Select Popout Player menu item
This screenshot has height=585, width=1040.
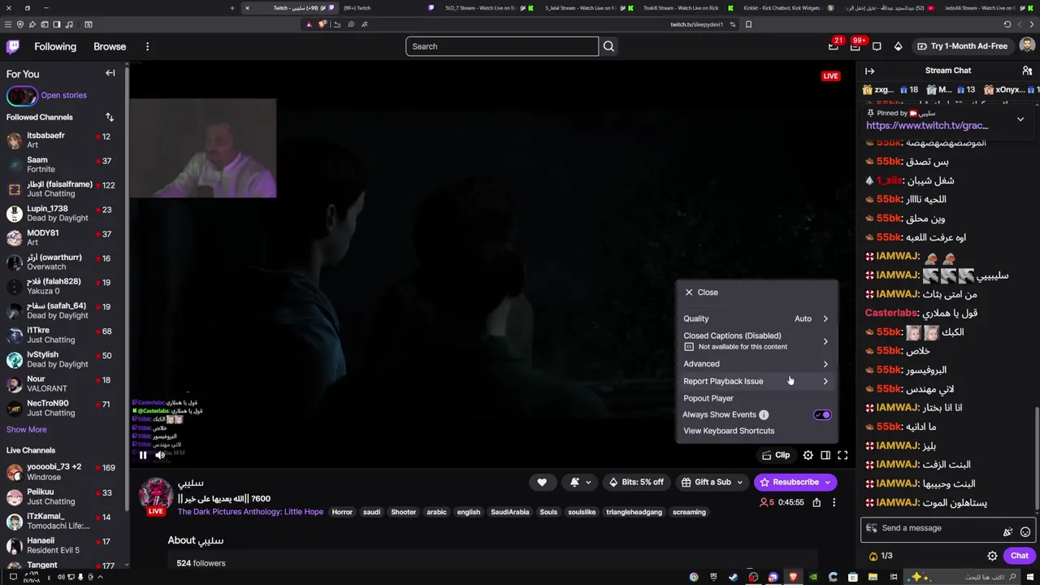(x=756, y=398)
